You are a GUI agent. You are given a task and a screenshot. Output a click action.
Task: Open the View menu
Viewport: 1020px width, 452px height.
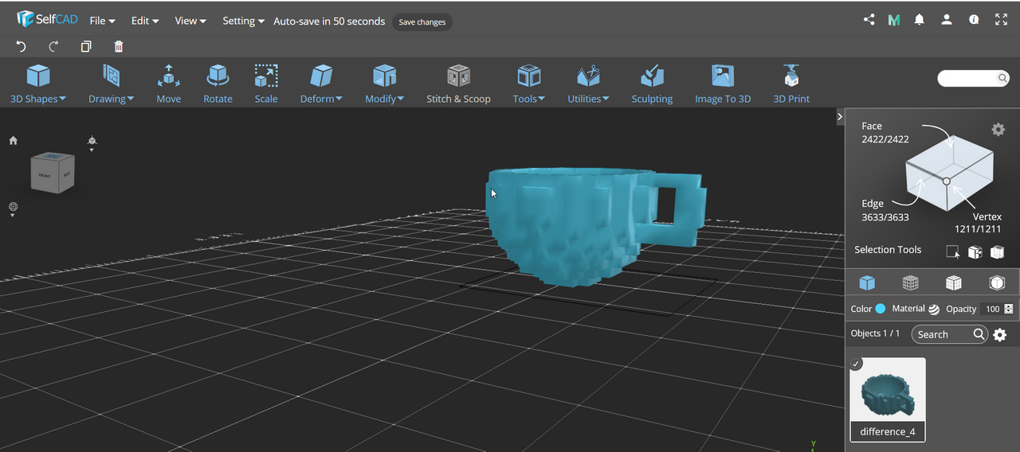click(190, 21)
